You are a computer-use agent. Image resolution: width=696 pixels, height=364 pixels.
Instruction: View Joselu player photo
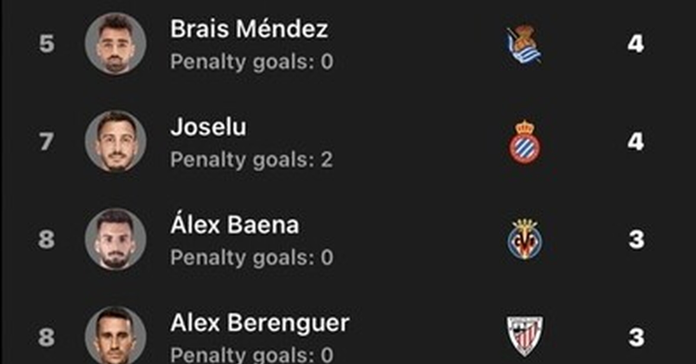tap(115, 141)
